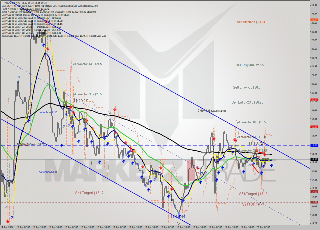Click the red 19.36 price tag on axis
Screen dimensions: 320x230
click(314, 127)
